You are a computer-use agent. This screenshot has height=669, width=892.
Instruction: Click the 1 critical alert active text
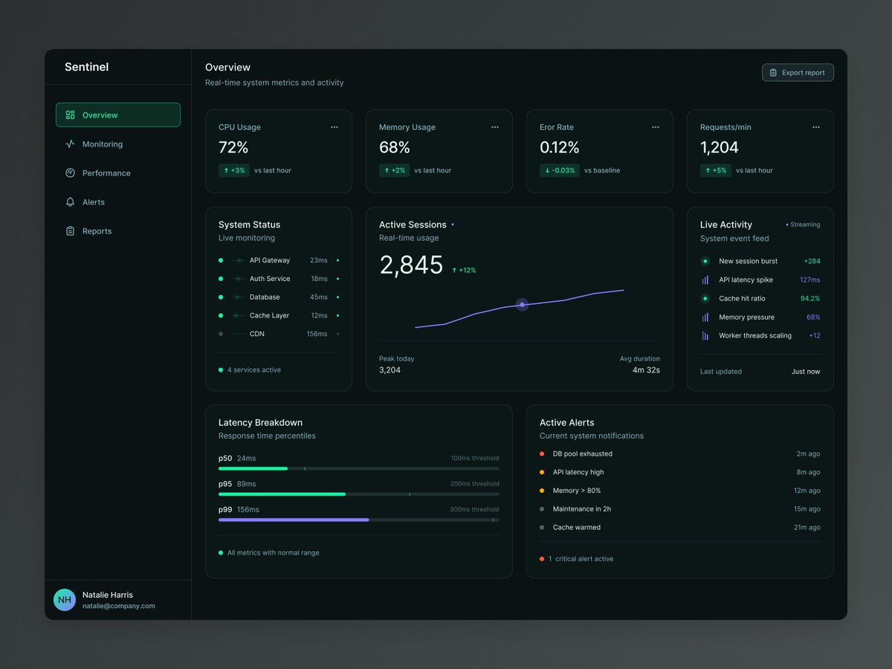coord(581,559)
